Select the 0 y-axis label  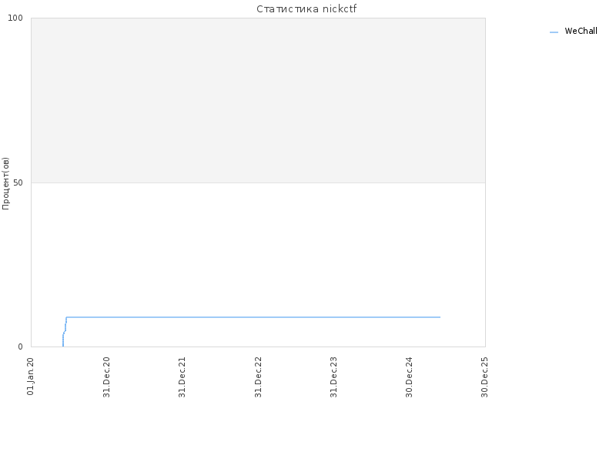(x=21, y=347)
